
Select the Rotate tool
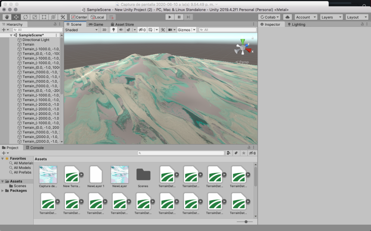tap(25, 17)
